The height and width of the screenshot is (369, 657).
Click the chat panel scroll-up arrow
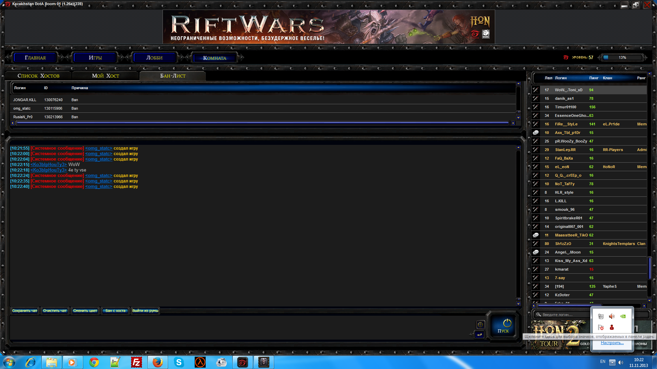pos(518,148)
